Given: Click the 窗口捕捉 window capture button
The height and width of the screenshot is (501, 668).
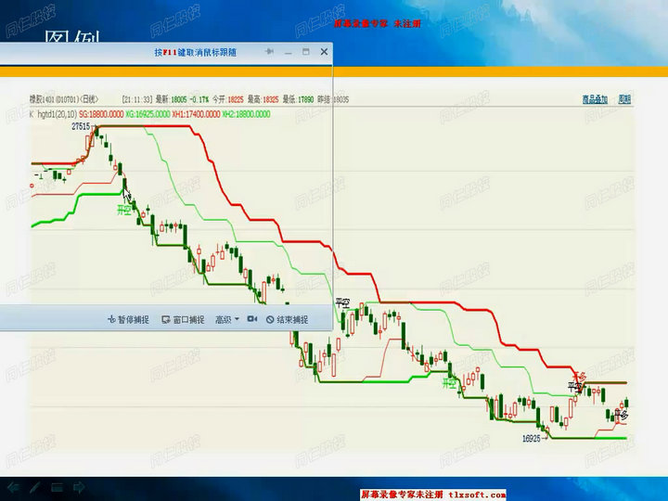Looking at the screenshot, I should (x=183, y=319).
